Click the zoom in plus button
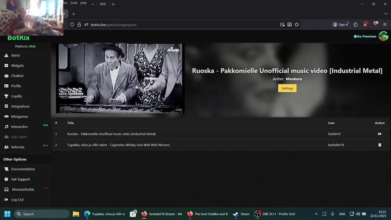Viewport: 391px width, 220px height. point(113,4)
